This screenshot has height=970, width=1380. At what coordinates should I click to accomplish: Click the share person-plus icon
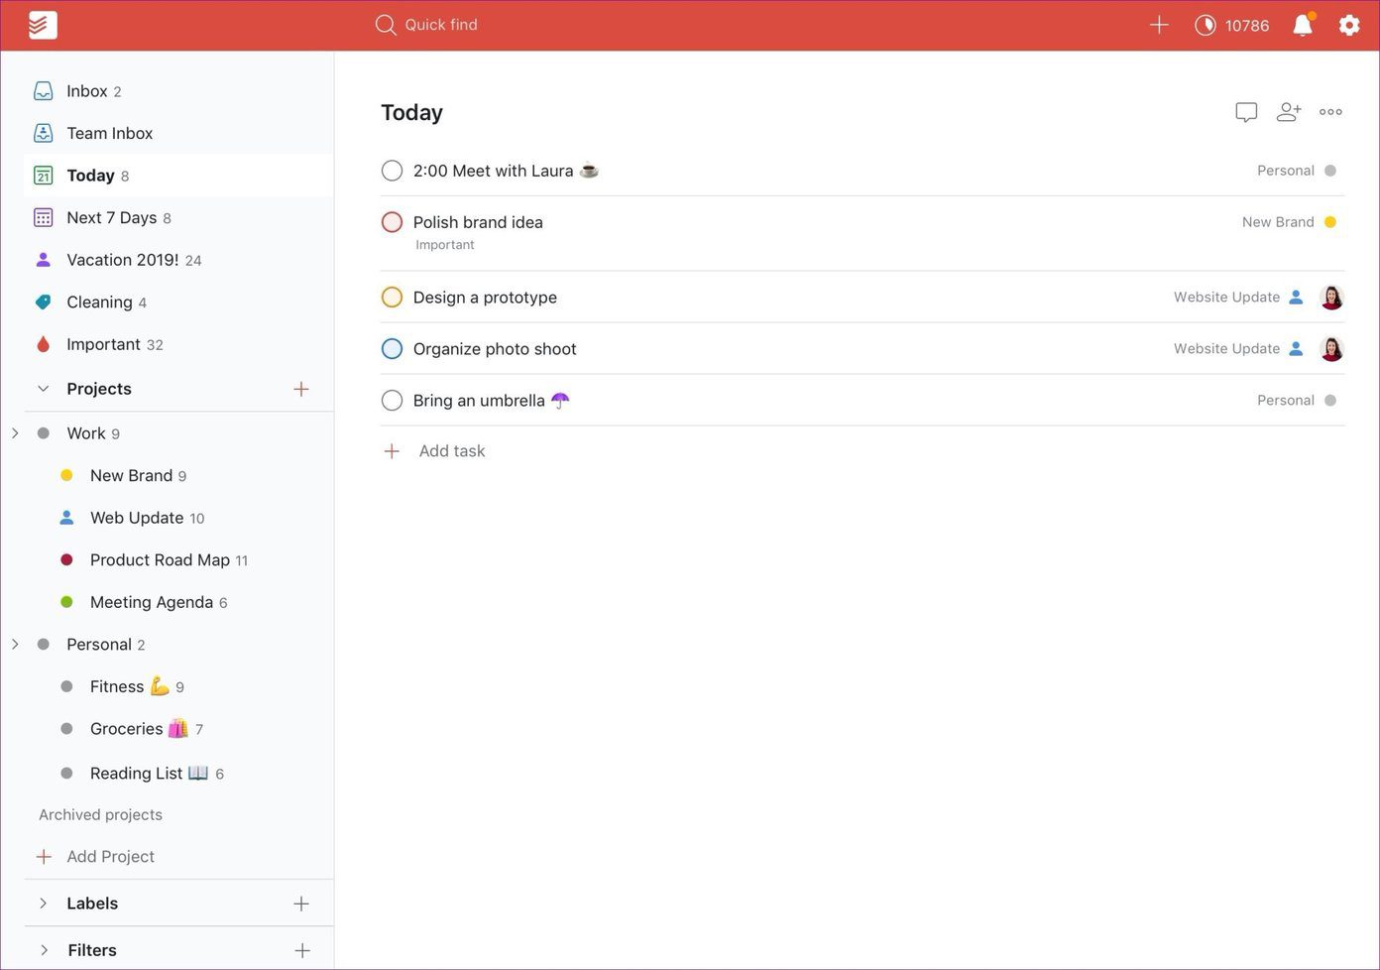click(x=1289, y=112)
